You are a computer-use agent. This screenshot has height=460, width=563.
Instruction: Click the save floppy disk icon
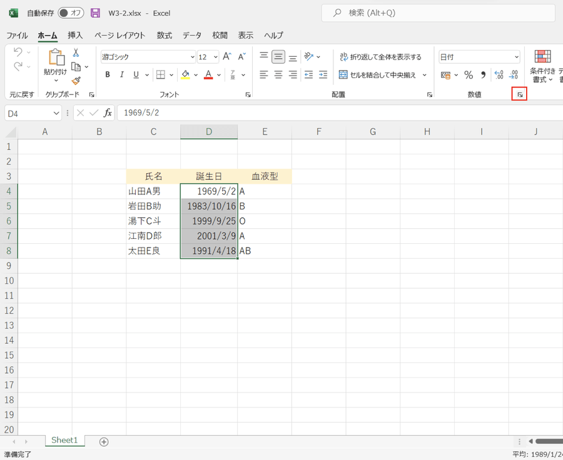(x=95, y=13)
